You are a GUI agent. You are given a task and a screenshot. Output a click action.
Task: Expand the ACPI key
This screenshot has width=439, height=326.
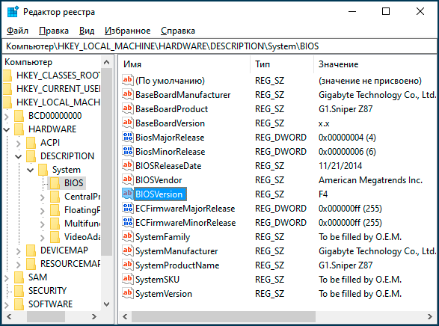tap(19, 144)
